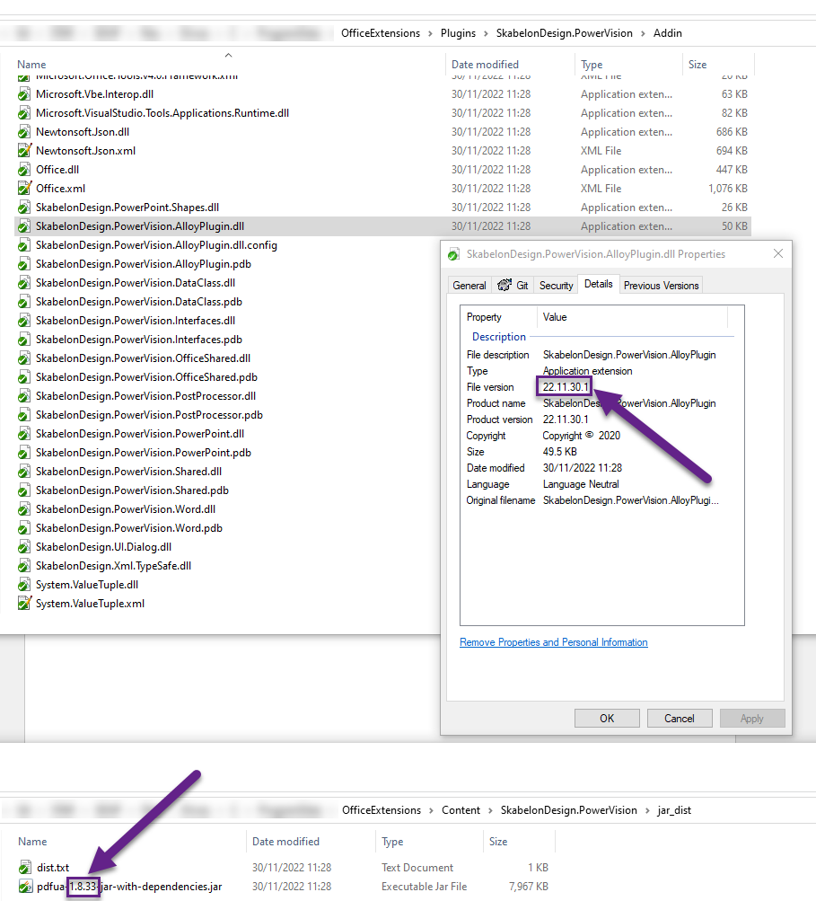Expand the OfficeExtensions breadcrumb chevron before Plugins
816x901 pixels.
tap(430, 33)
